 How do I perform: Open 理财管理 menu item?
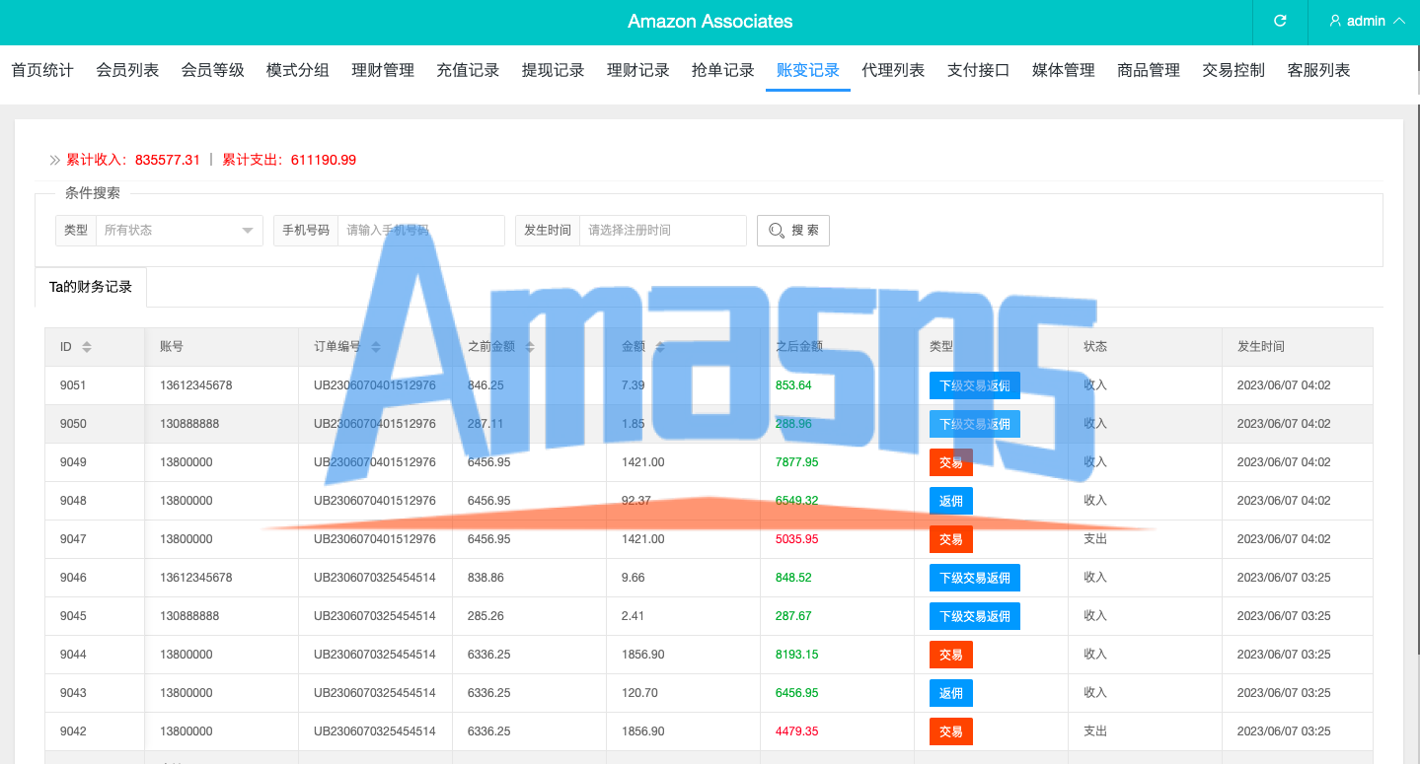click(383, 70)
